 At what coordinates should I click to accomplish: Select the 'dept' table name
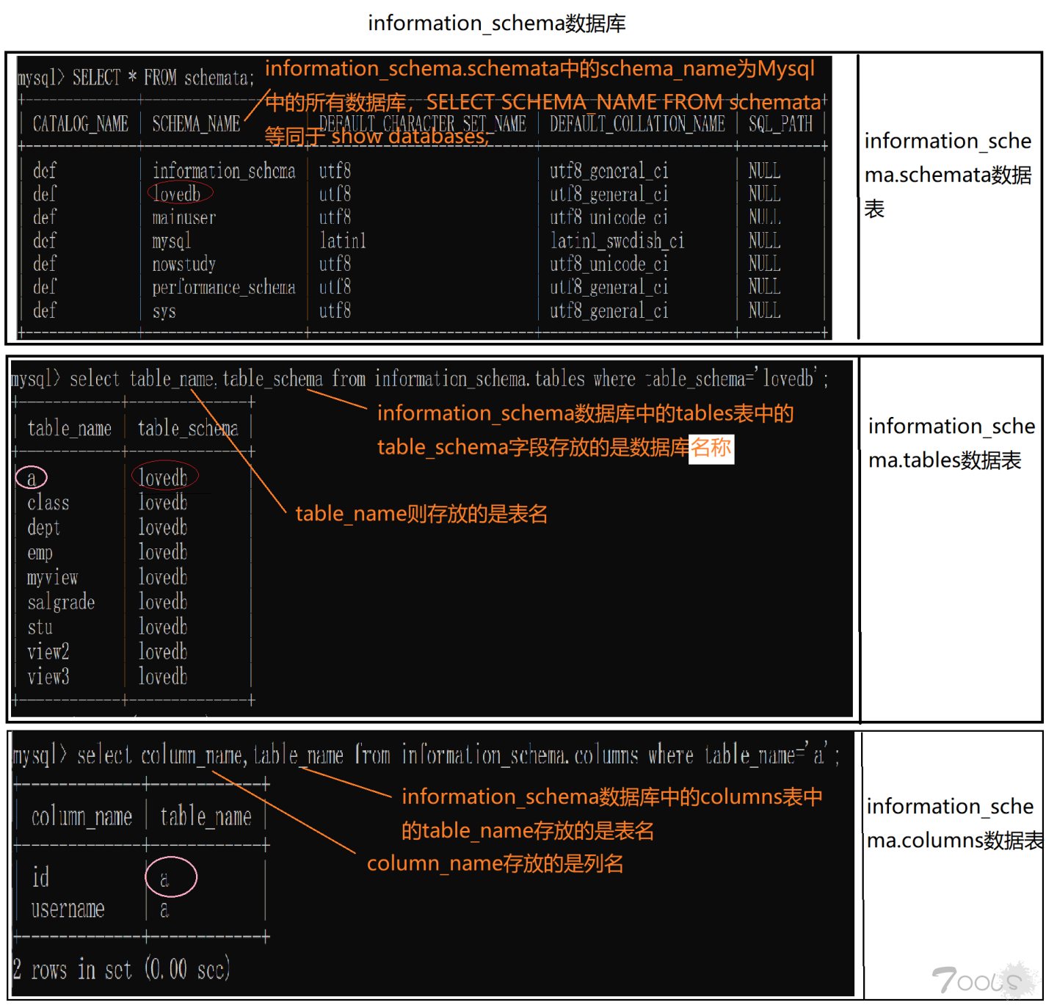point(43,528)
